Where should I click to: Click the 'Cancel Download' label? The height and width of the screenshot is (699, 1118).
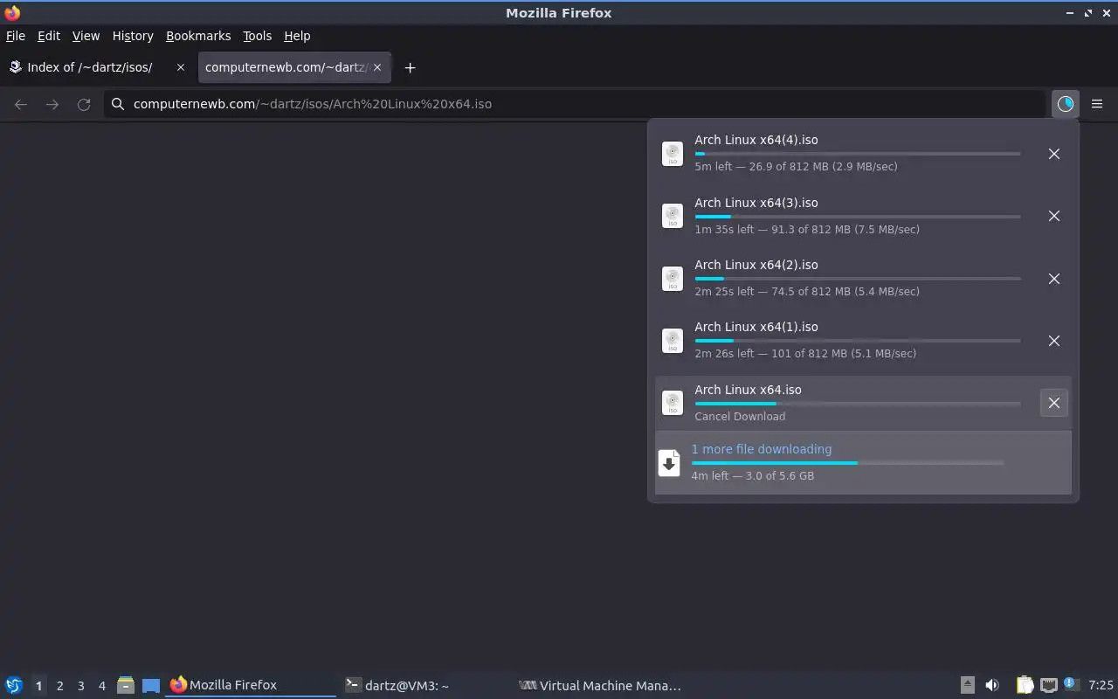point(740,416)
